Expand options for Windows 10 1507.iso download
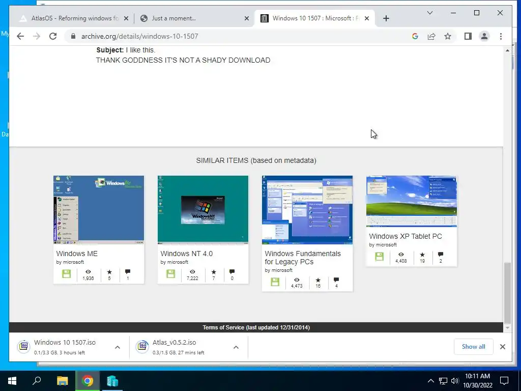The width and height of the screenshot is (521, 391). (x=118, y=347)
